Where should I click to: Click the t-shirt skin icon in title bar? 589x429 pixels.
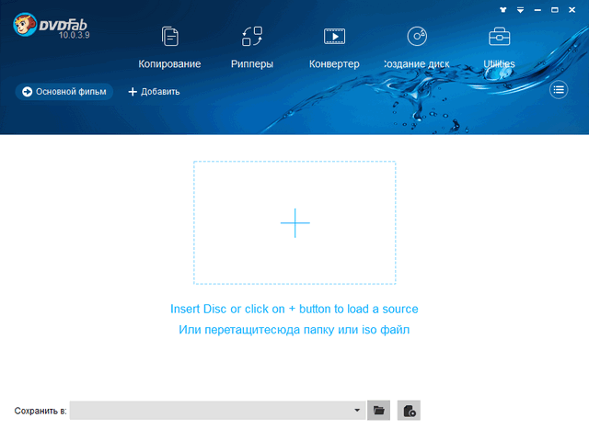point(503,10)
